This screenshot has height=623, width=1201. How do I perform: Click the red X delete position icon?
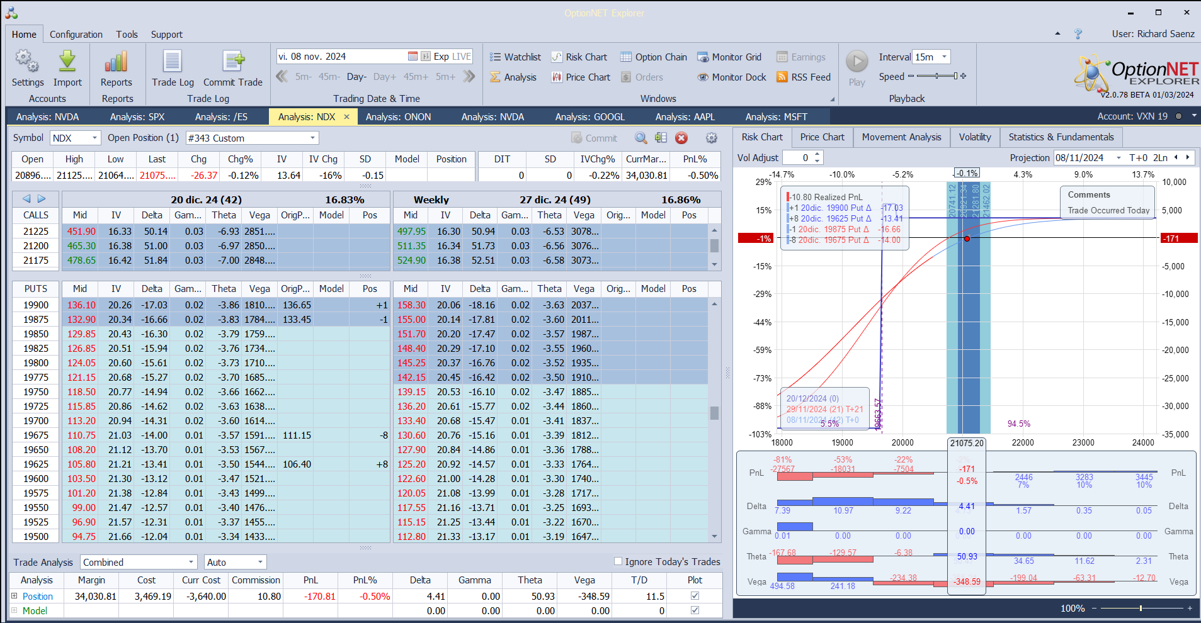coord(681,138)
